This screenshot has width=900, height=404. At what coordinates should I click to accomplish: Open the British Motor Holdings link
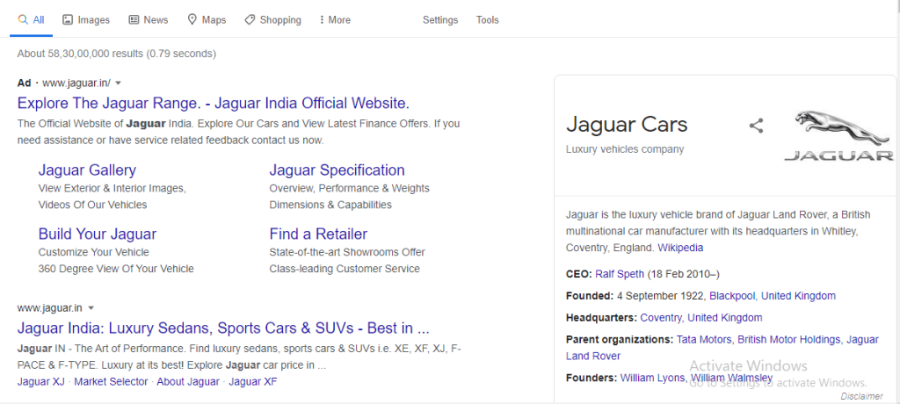pyautogui.click(x=789, y=340)
